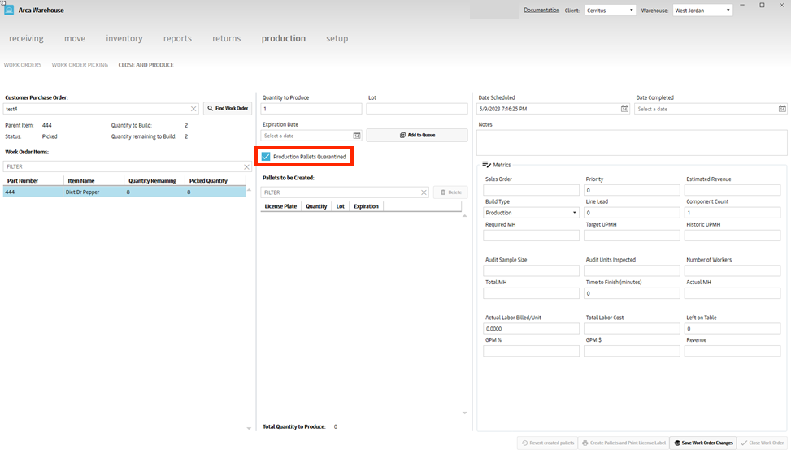791x454 pixels.
Task: Clear the Work Order Items filter
Action: point(246,166)
